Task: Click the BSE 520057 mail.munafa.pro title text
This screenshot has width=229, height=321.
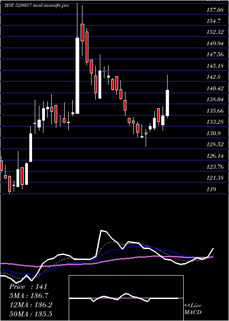Action: pos(37,6)
